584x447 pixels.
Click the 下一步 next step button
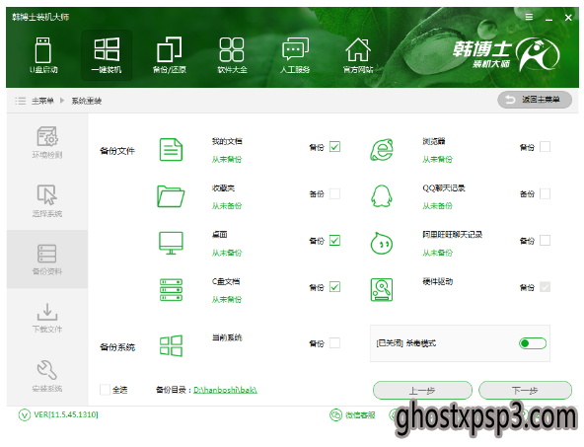[525, 391]
